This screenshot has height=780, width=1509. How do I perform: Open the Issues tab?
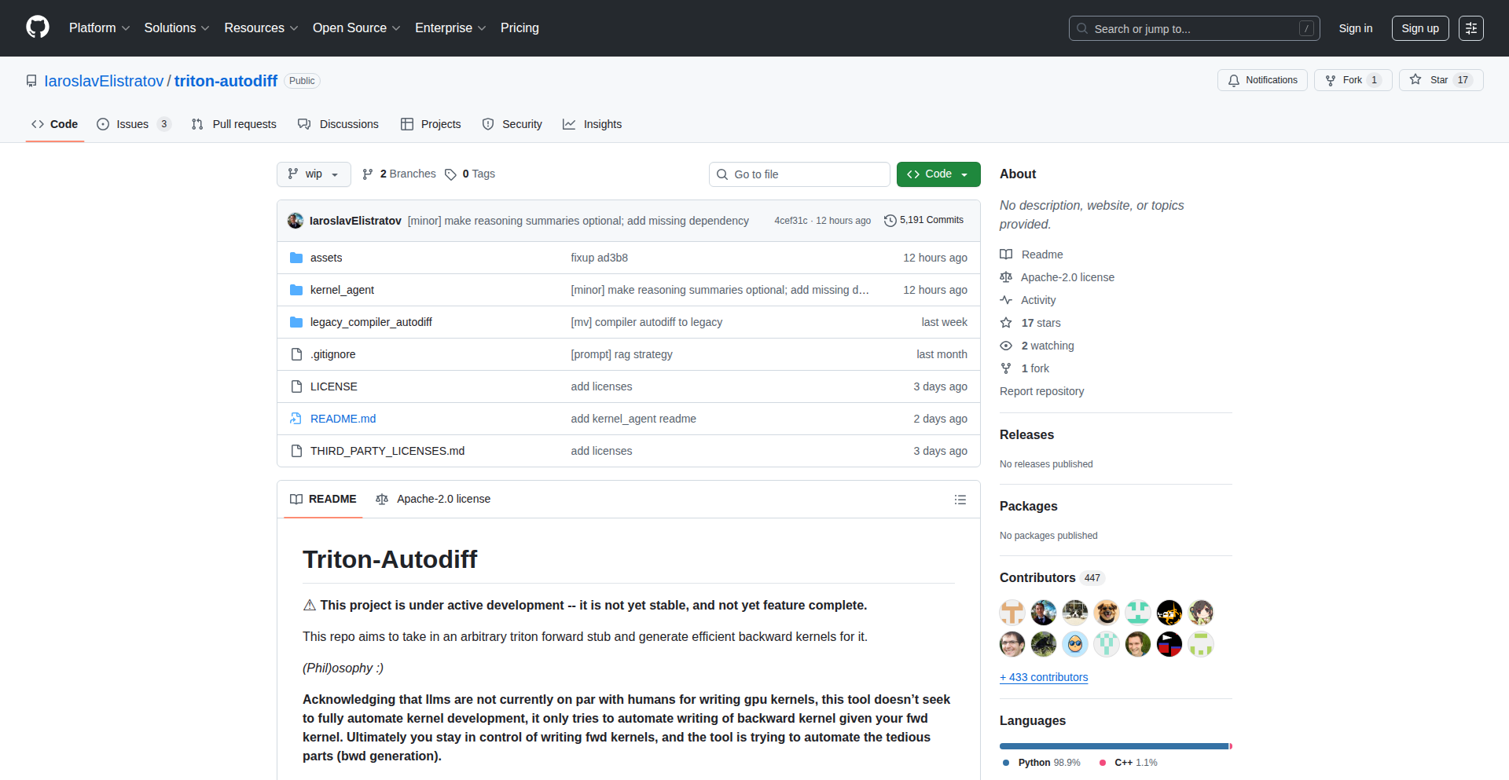134,124
